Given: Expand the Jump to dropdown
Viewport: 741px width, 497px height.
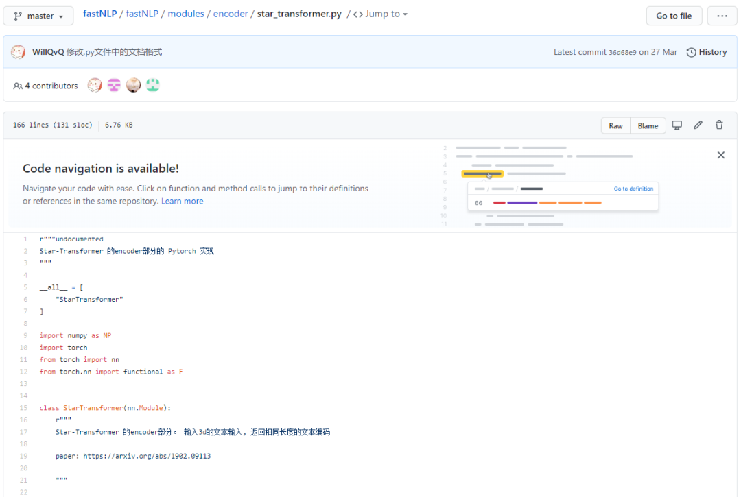Looking at the screenshot, I should coord(380,14).
